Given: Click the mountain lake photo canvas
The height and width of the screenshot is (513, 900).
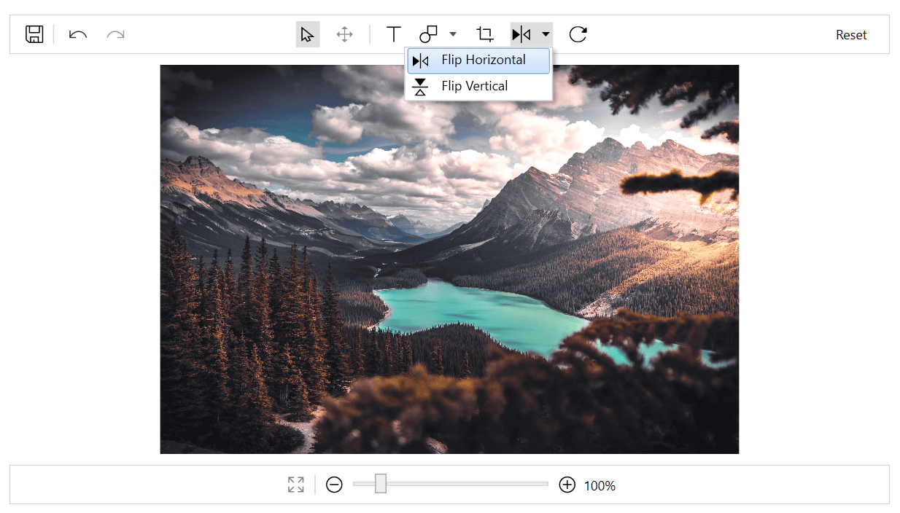Looking at the screenshot, I should (449, 259).
